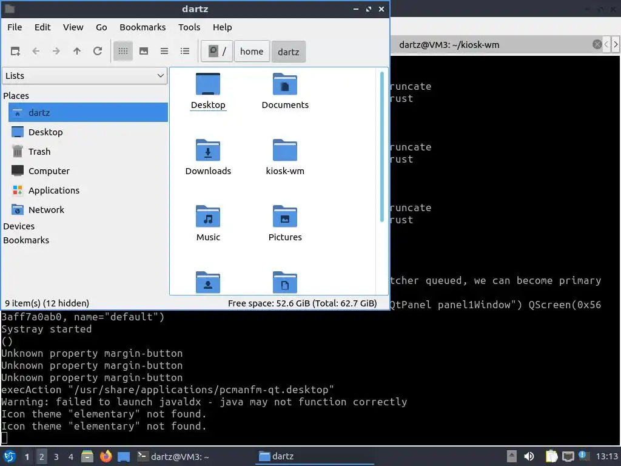
Task: Open the volume control tray icon
Action: pyautogui.click(x=529, y=456)
